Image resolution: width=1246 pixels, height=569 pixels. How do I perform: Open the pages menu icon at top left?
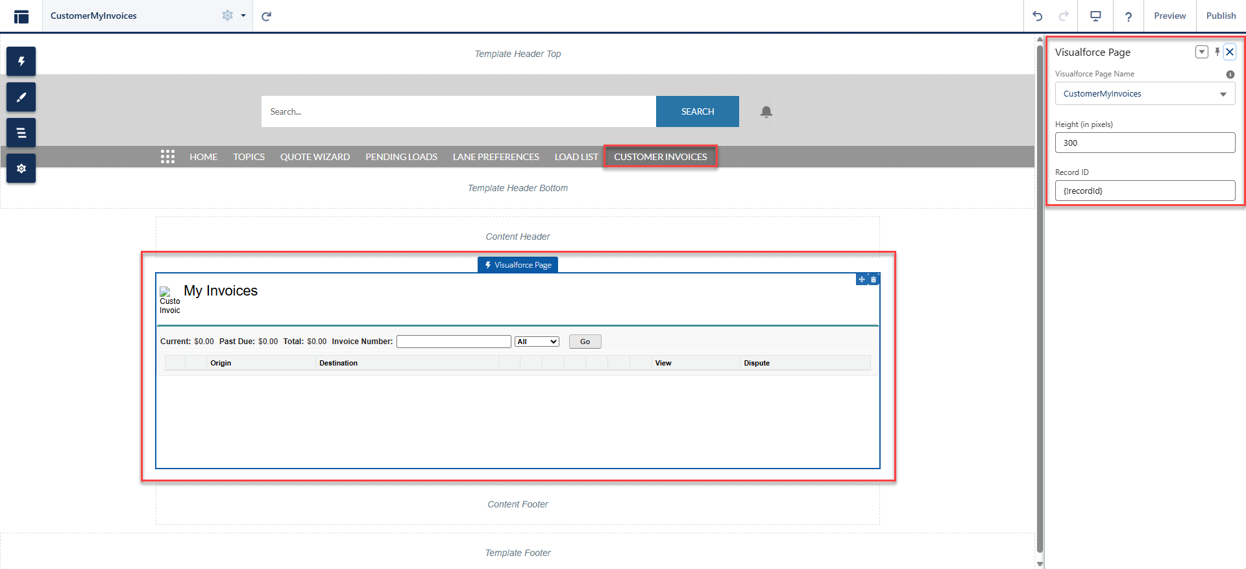(21, 16)
